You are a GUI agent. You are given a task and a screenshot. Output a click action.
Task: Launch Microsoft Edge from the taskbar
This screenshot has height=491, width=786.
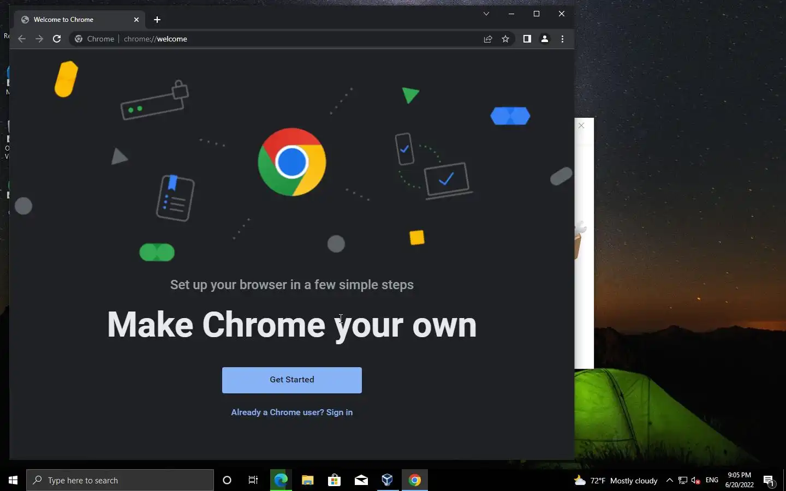coord(281,480)
